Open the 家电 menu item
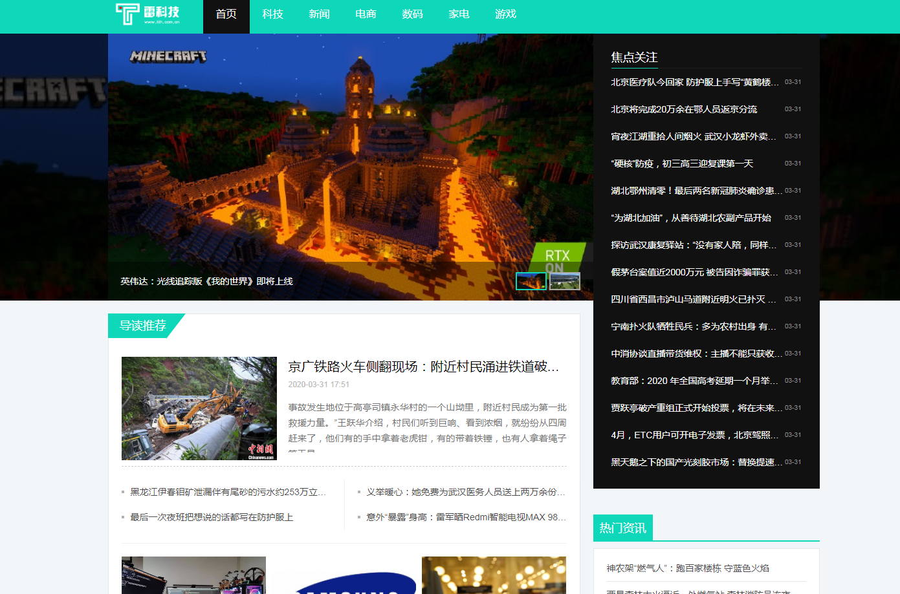The image size is (900, 594). tap(459, 14)
